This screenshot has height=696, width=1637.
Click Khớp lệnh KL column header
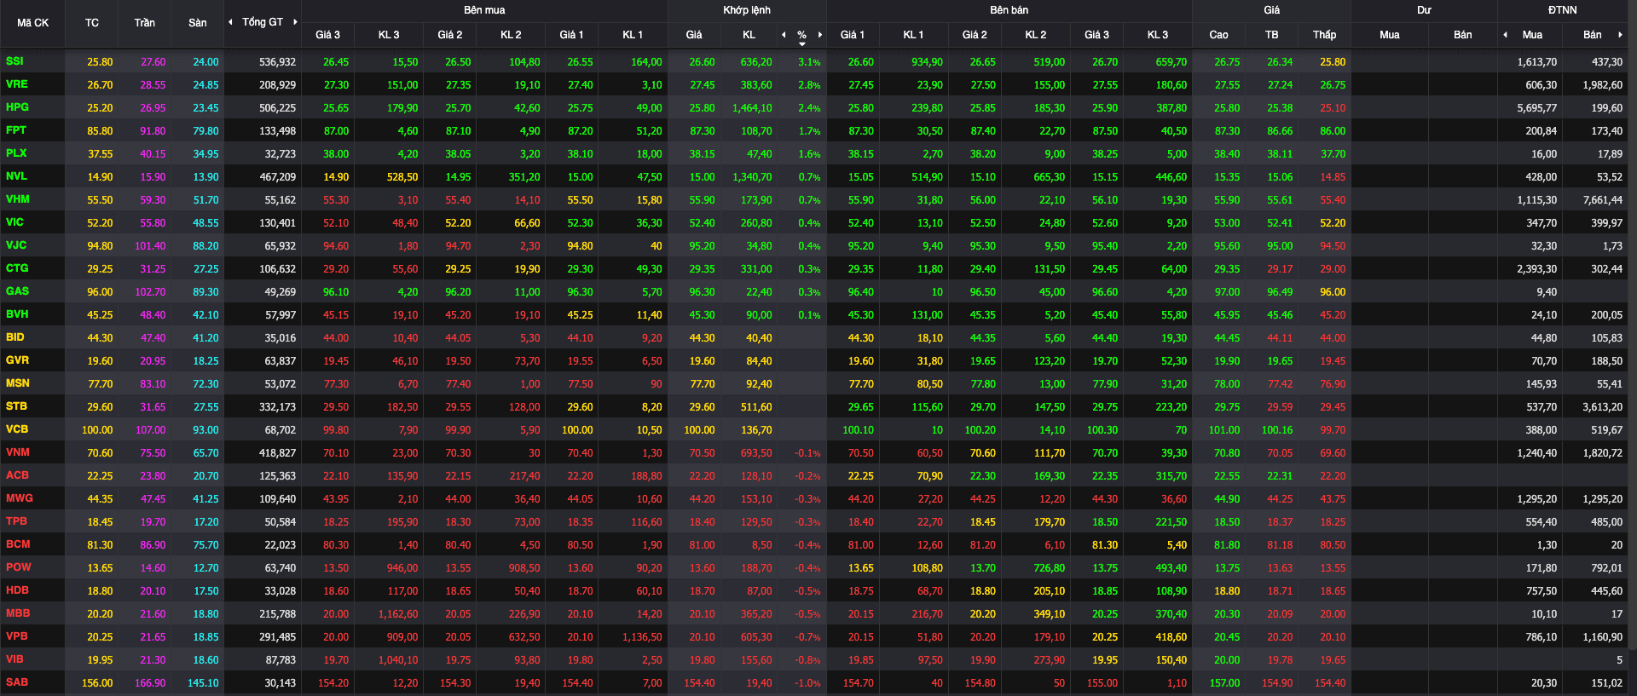(x=749, y=35)
